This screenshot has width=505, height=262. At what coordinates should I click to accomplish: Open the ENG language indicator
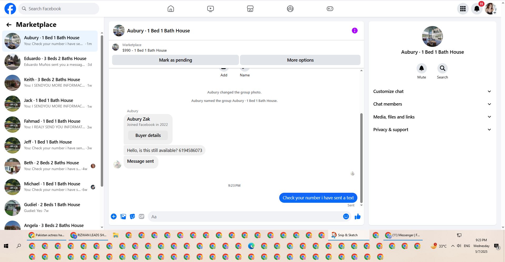pyautogui.click(x=467, y=246)
